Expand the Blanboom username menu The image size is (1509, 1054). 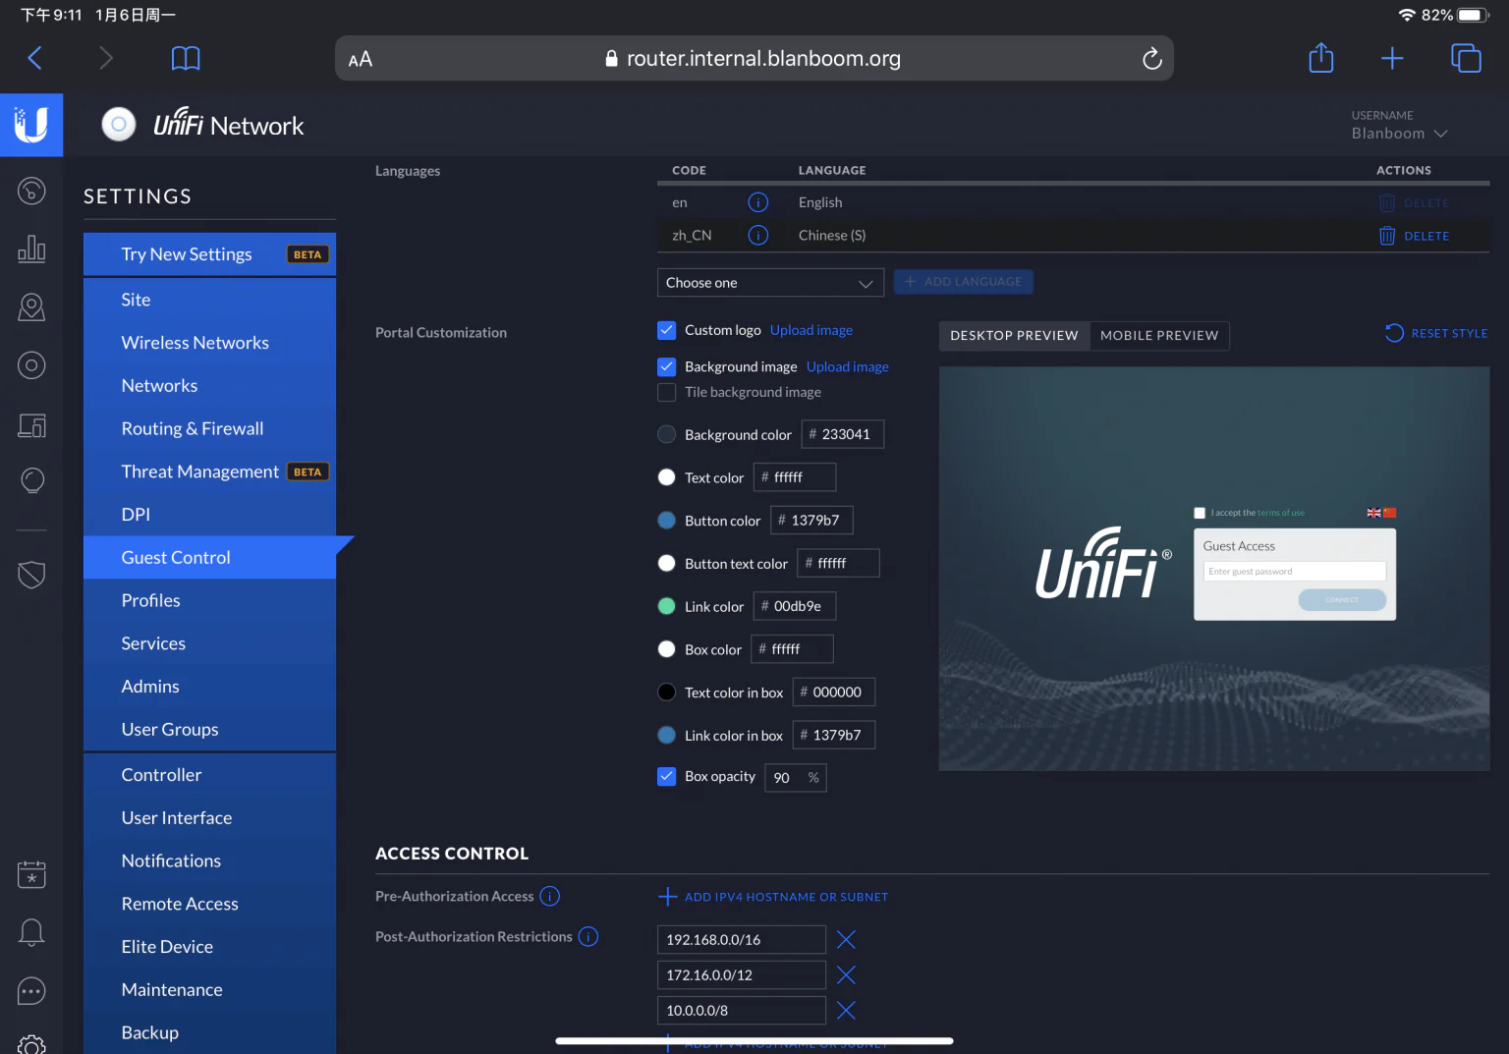pyautogui.click(x=1399, y=133)
